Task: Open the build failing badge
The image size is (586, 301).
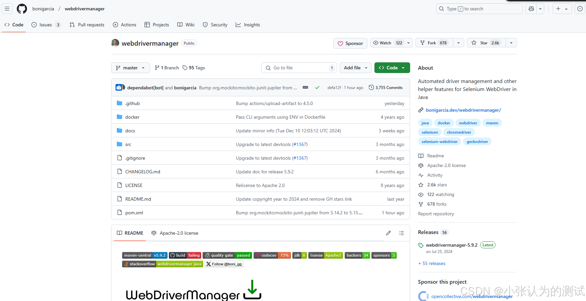Action: pyautogui.click(x=185, y=255)
